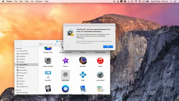Select the Logic Pro X app icon
This screenshot has width=179, height=101.
[x=48, y=89]
